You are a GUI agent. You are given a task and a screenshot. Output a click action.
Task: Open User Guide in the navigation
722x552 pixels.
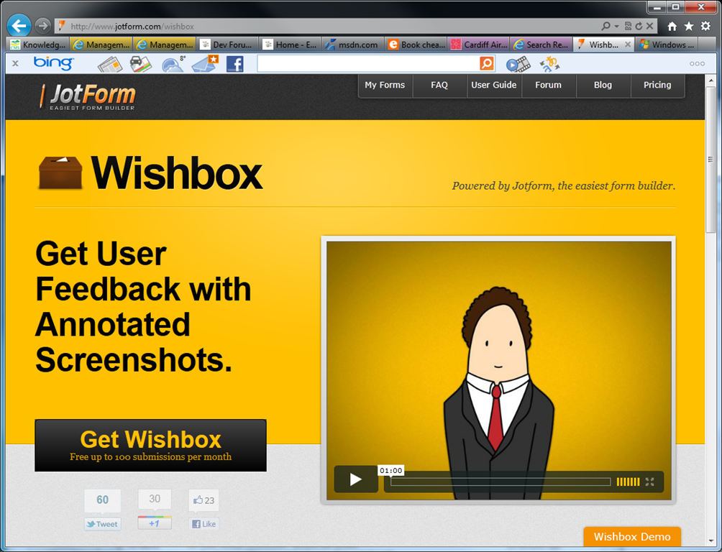click(x=493, y=85)
